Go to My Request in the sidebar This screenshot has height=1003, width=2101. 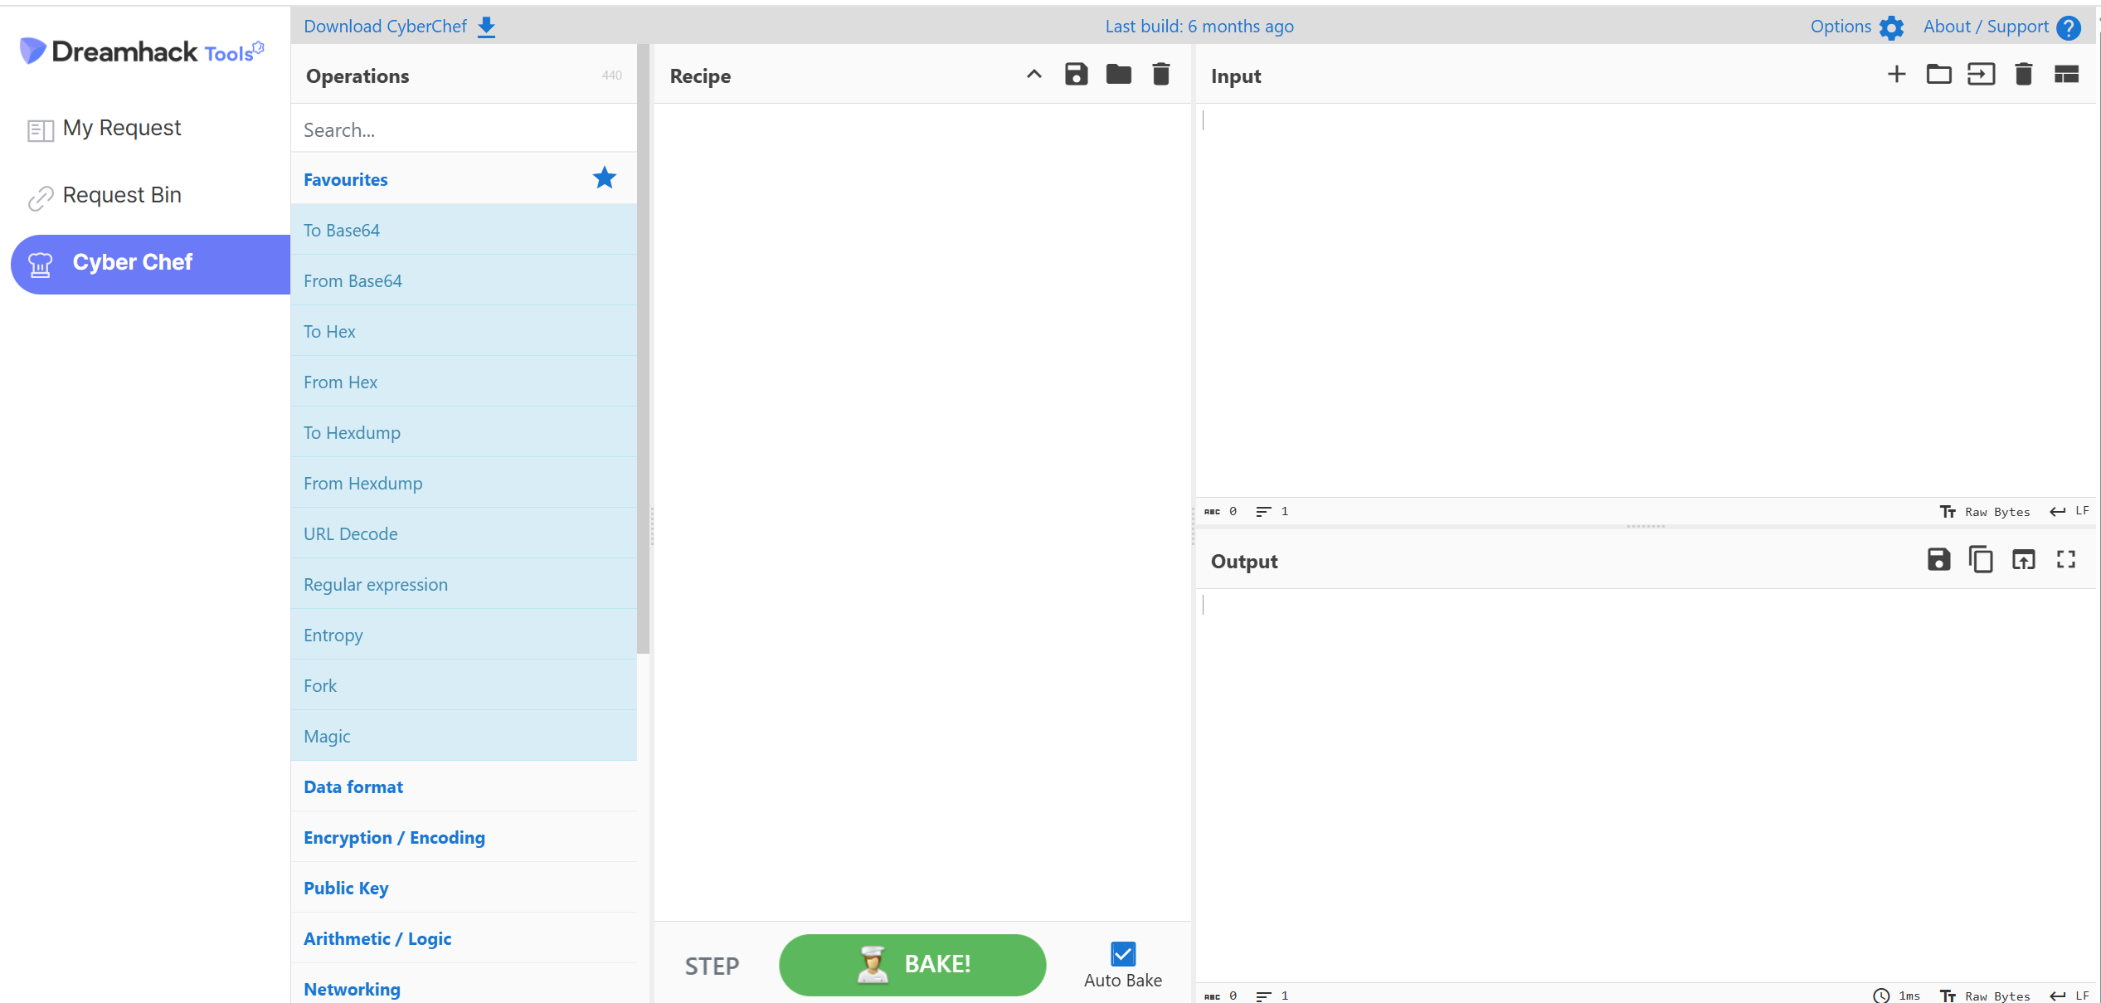coord(122,128)
